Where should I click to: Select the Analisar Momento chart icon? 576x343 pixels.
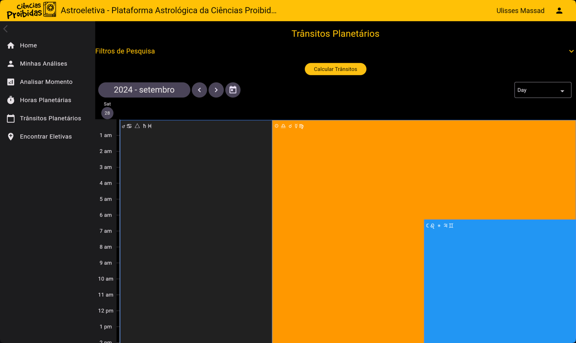point(11,82)
